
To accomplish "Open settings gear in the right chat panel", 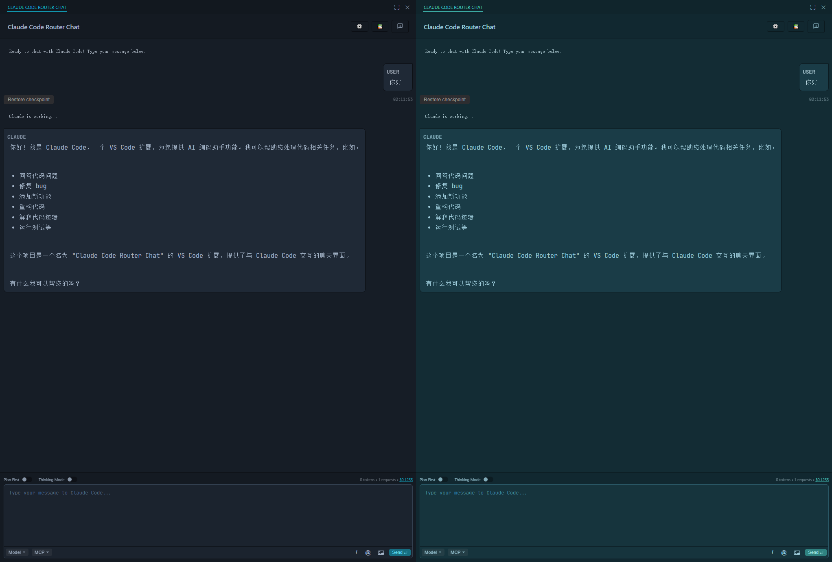I will 775,26.
